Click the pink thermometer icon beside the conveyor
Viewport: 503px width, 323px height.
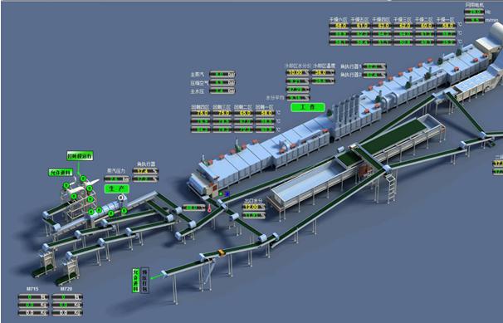point(209,208)
